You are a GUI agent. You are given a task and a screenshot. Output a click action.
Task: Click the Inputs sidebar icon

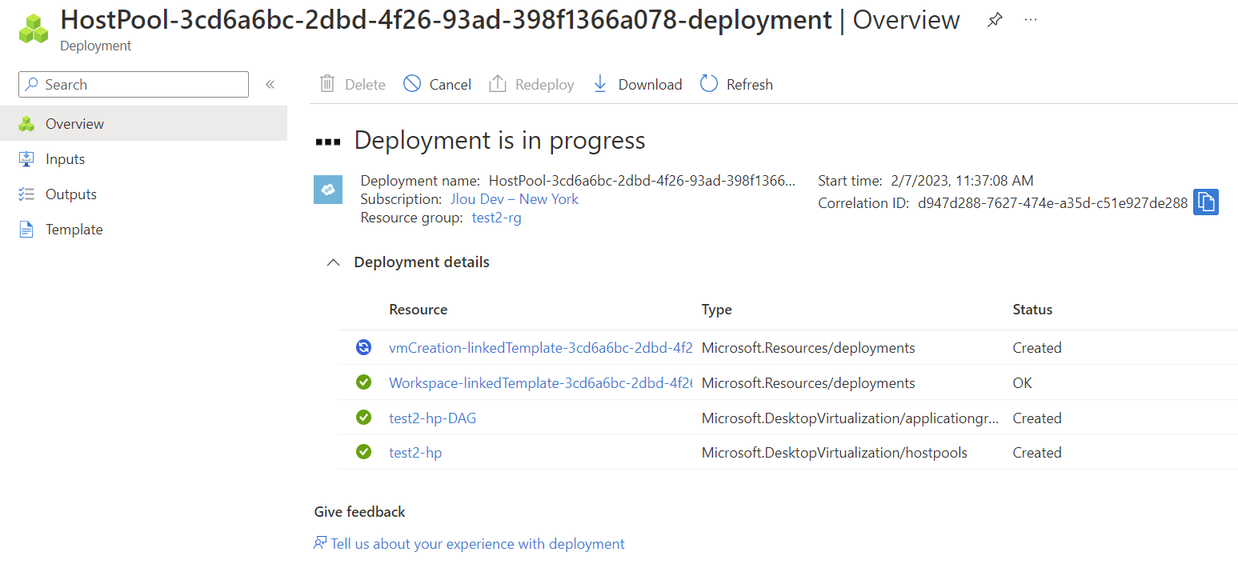point(26,159)
